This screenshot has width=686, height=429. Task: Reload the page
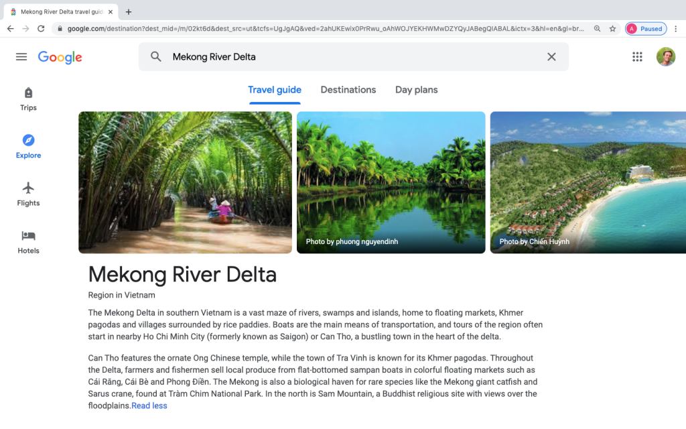(x=41, y=29)
